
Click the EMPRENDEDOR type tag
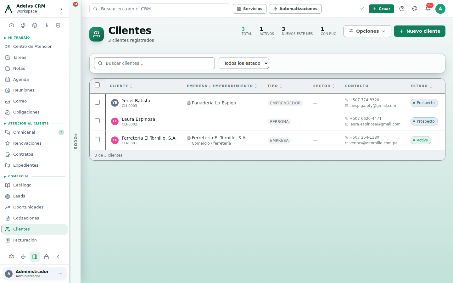[285, 103]
